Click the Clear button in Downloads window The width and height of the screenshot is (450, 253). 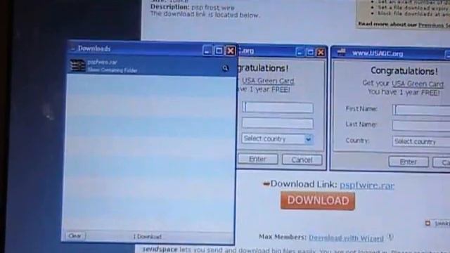[x=75, y=236]
